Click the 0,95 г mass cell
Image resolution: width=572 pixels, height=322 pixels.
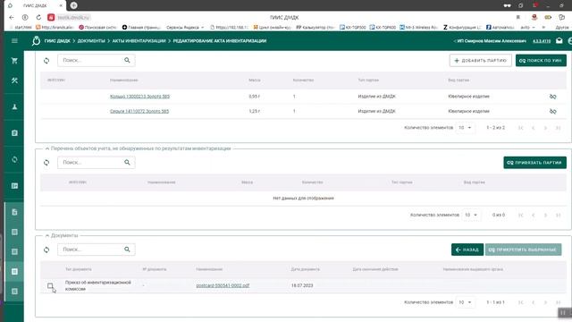pos(254,97)
